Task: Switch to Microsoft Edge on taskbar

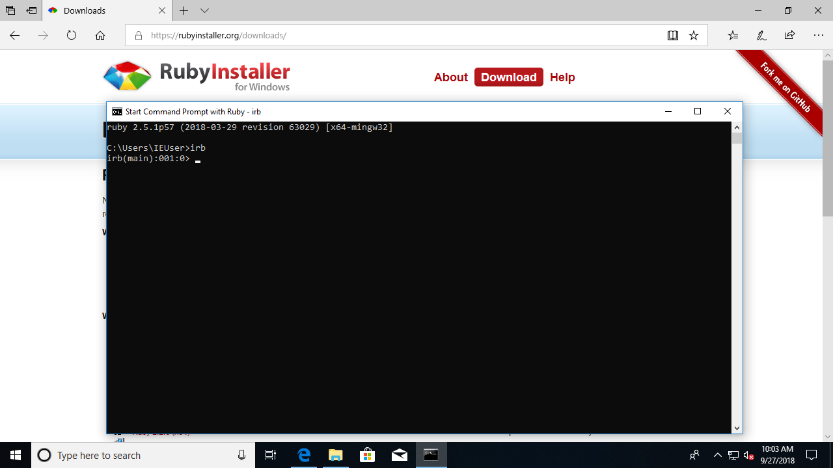Action: [304, 455]
